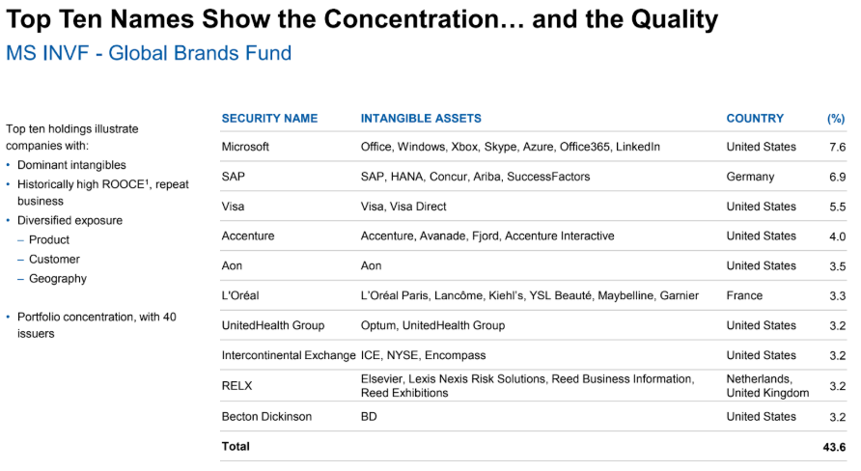Select the Dominant intangibles bullet point

pos(71,165)
